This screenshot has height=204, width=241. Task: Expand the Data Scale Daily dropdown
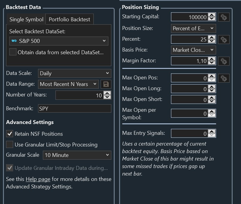click(75, 73)
